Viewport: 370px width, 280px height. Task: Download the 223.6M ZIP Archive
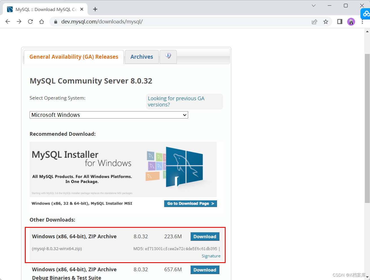[205, 237]
